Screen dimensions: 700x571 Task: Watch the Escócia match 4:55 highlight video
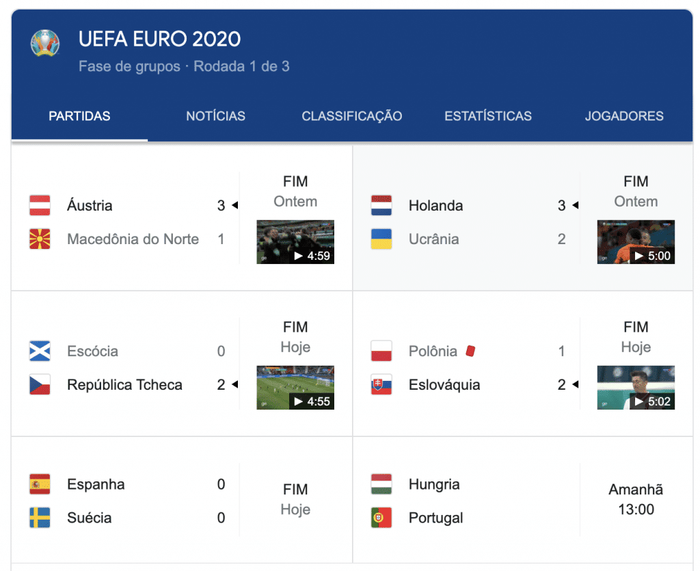[295, 388]
